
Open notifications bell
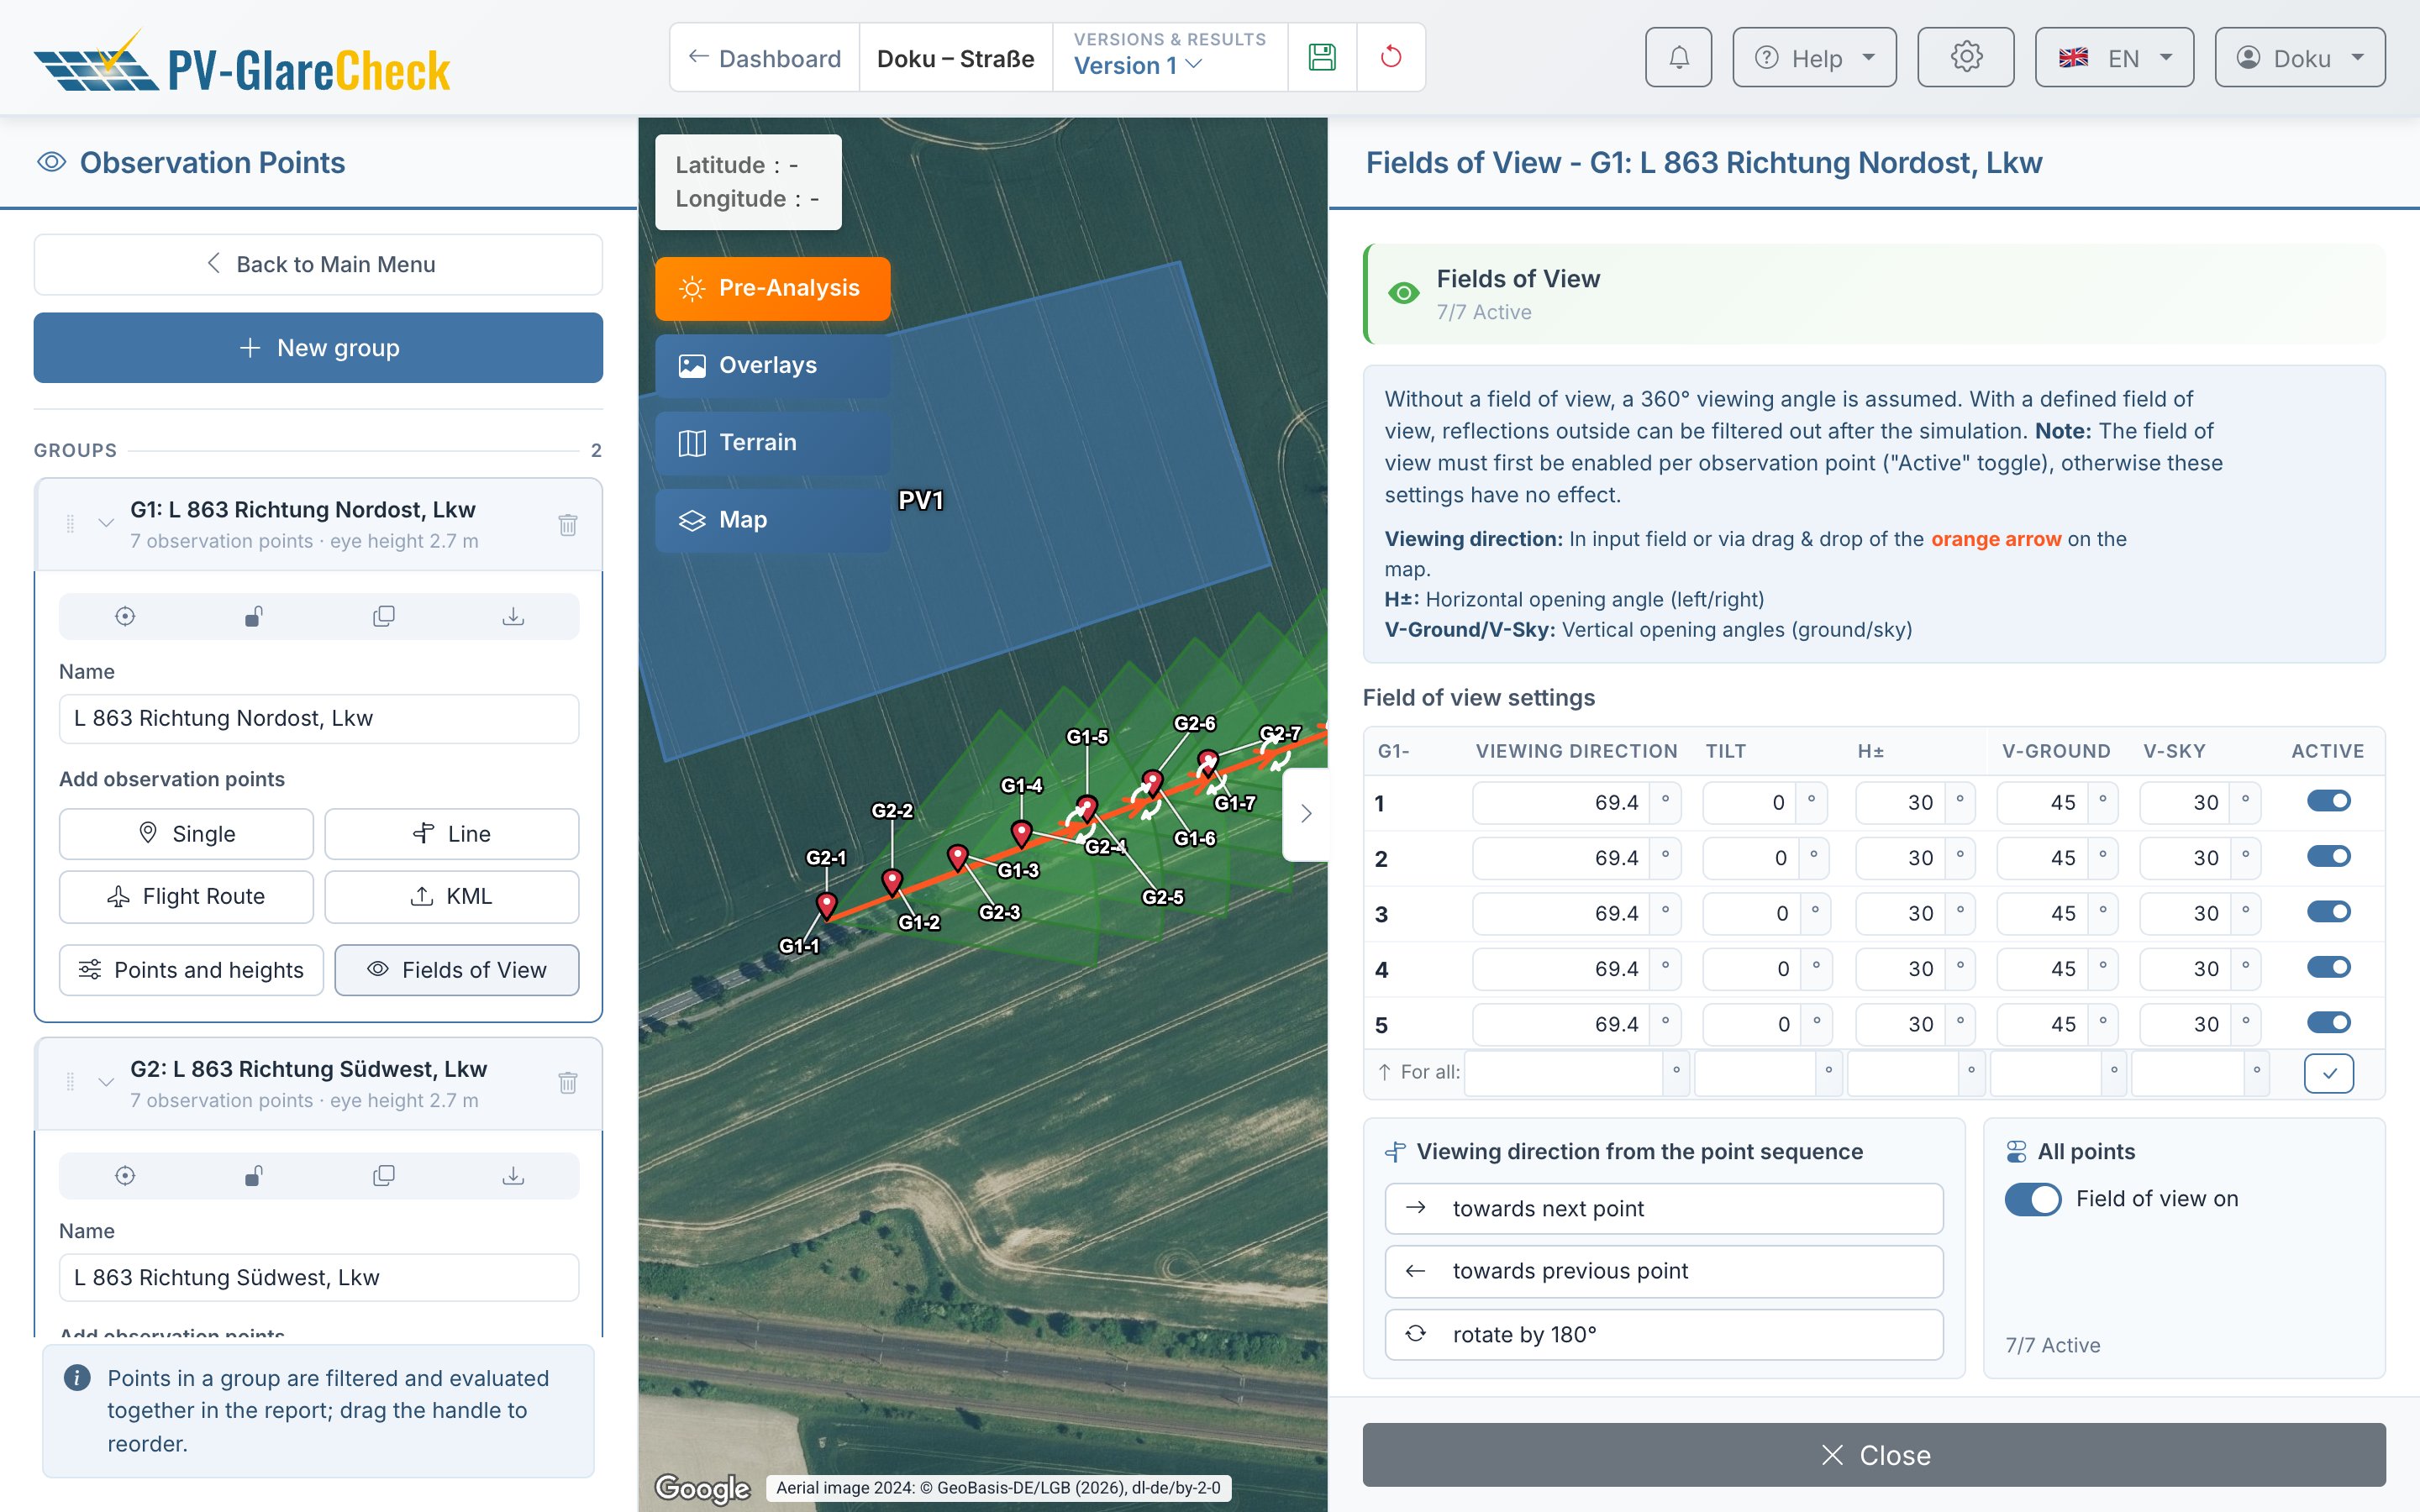1678,58
